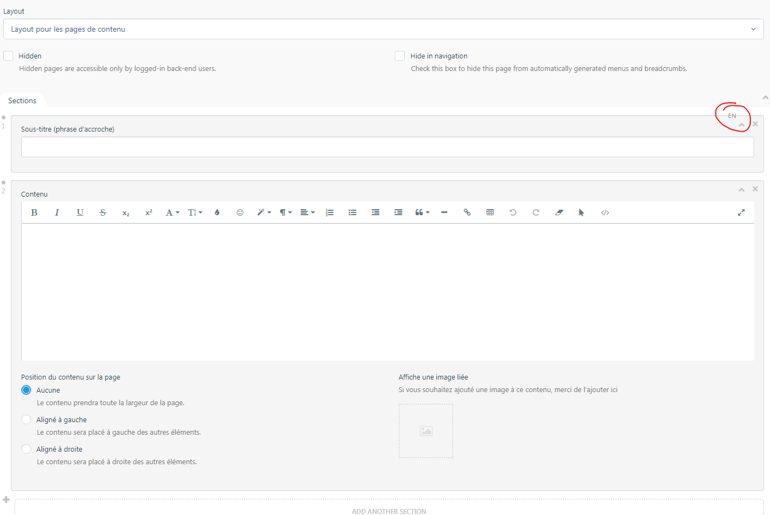
Task: Insert a horizontal line
Action: pyautogui.click(x=444, y=212)
